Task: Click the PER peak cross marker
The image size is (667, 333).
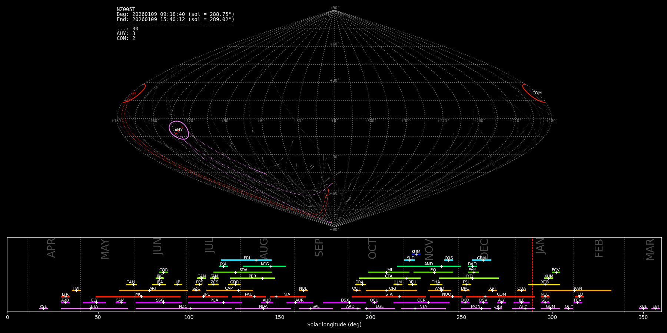Action: (262, 278)
